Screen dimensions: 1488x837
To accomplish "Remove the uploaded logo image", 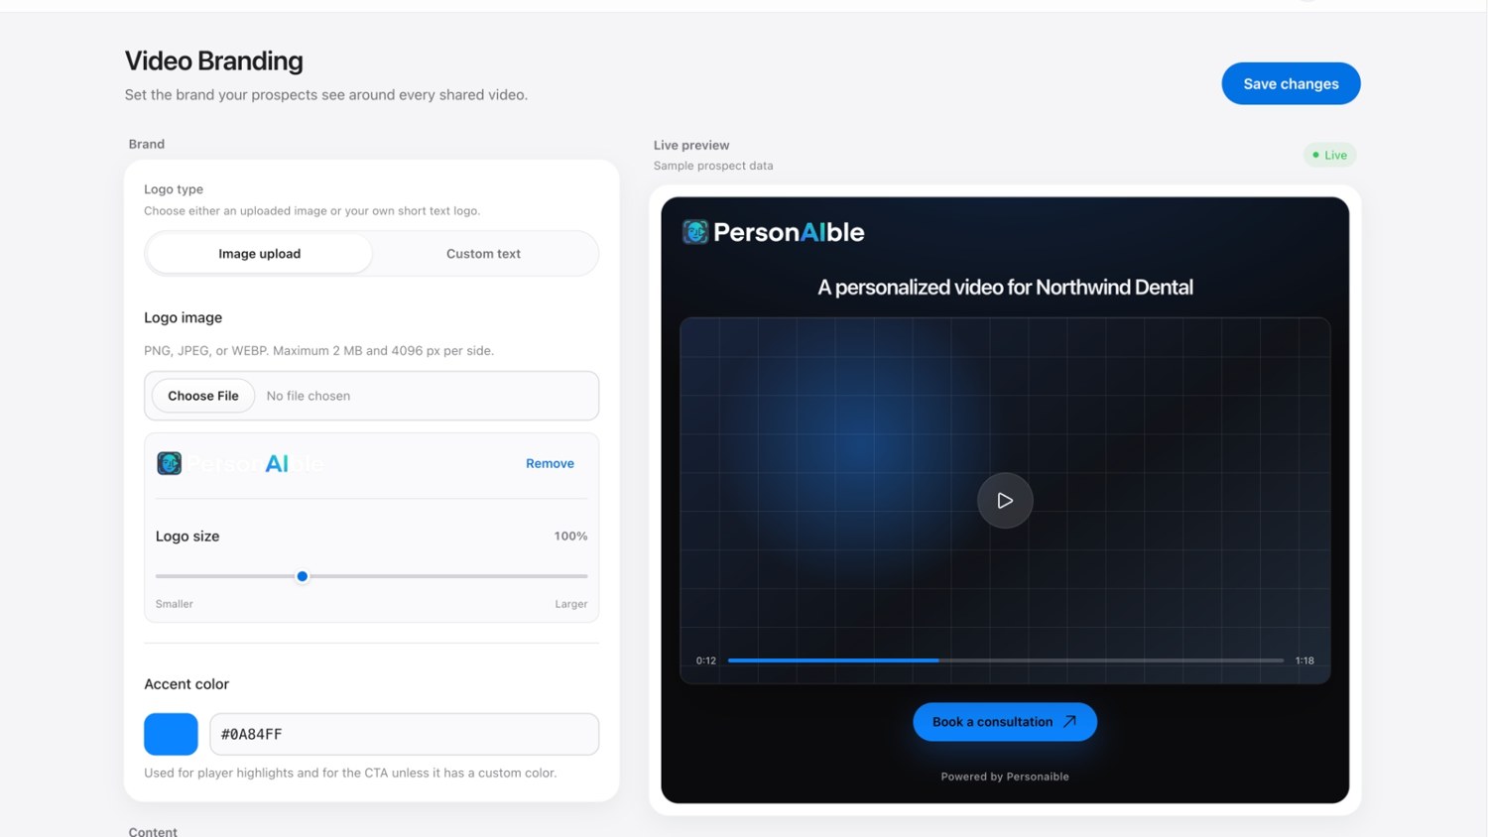I will [550, 463].
